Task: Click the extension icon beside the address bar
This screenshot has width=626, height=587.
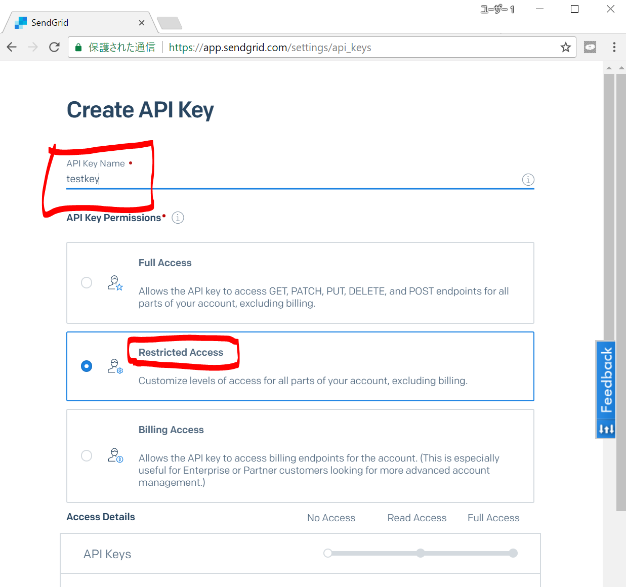Action: coord(590,47)
